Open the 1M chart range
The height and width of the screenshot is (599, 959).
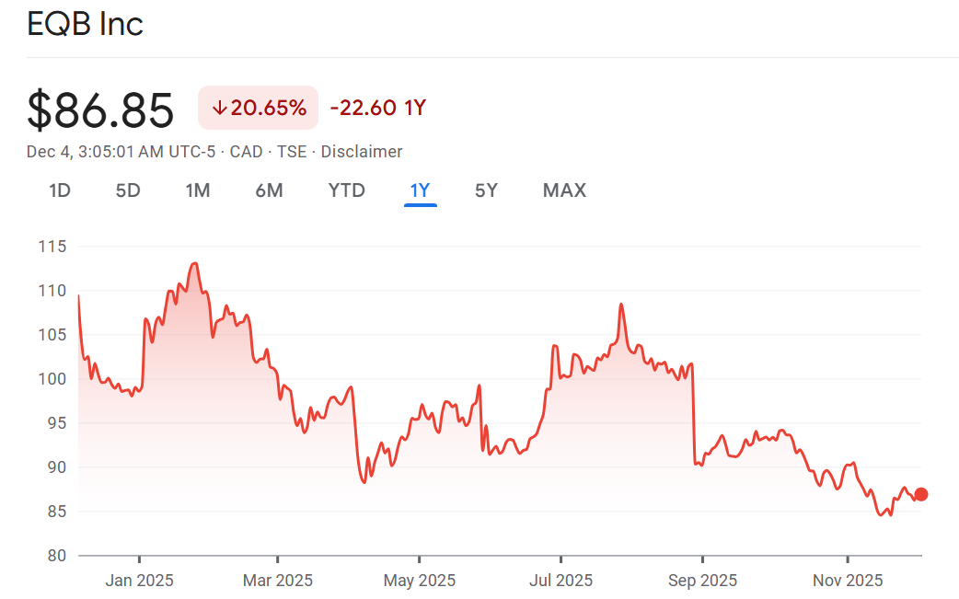198,190
